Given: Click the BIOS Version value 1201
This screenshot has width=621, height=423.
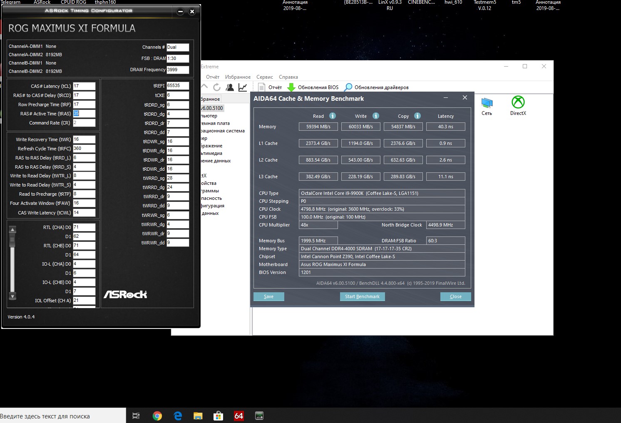Looking at the screenshot, I should pos(382,272).
